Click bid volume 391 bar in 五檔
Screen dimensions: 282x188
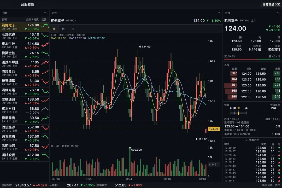(231, 85)
